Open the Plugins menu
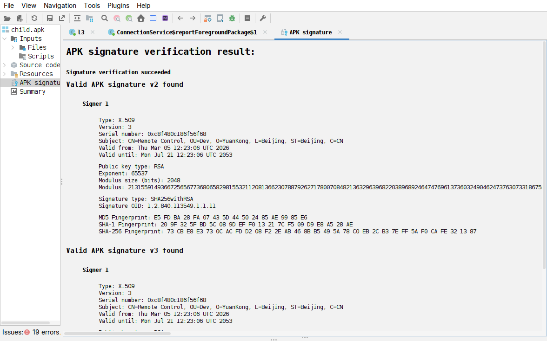 pos(118,6)
